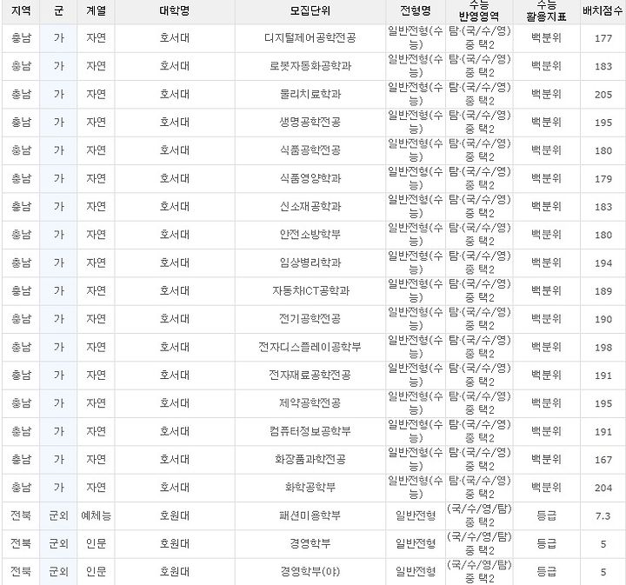Image resolution: width=626 pixels, height=585 pixels.
Task: Click the 전형명 column header
Action: pyautogui.click(x=416, y=10)
